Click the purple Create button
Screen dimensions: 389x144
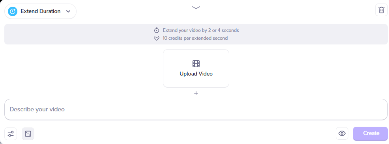tap(370, 133)
